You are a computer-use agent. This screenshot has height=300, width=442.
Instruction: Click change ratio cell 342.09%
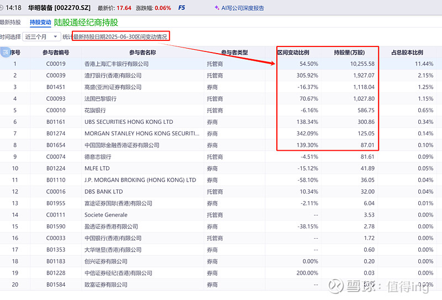(307, 133)
